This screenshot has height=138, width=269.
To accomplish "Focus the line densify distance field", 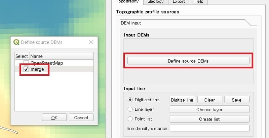I will [209, 128].
